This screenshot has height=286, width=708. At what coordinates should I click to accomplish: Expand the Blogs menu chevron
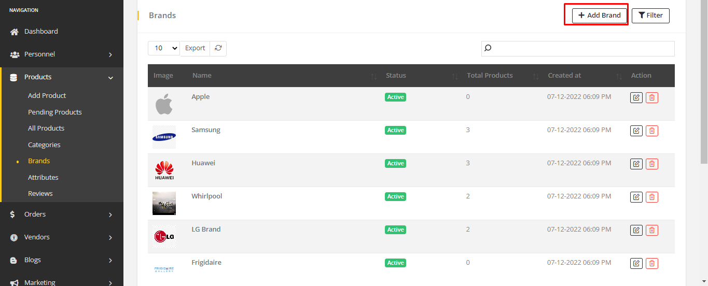(x=110, y=260)
